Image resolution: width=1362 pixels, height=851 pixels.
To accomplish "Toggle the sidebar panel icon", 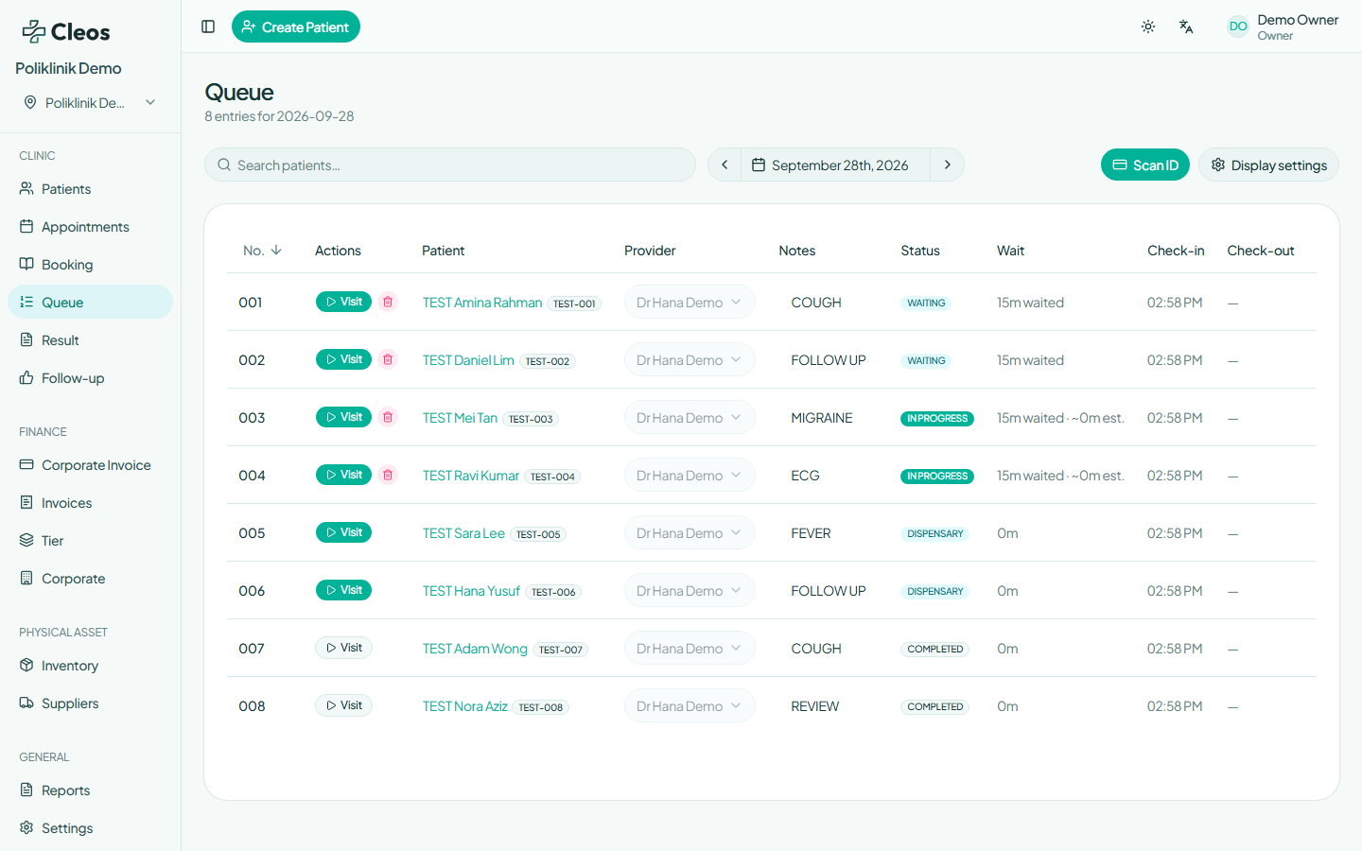I will (x=208, y=26).
